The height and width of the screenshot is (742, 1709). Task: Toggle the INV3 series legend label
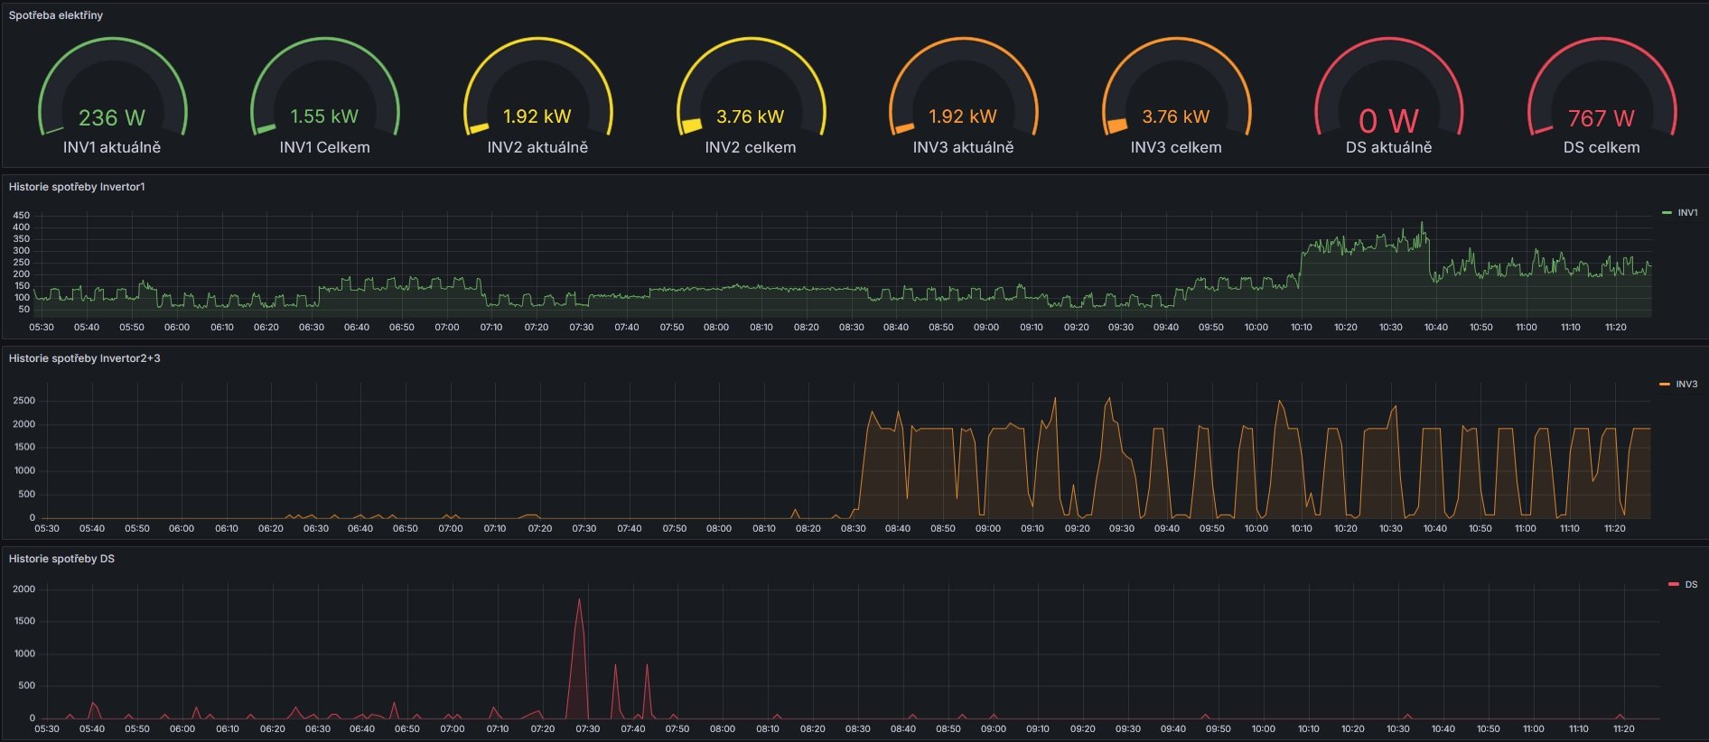click(1686, 385)
